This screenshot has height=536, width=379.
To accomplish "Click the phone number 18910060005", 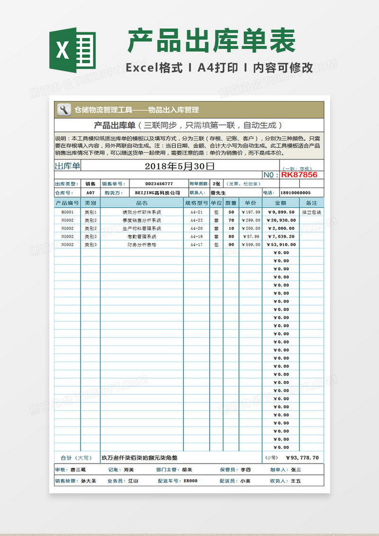I will (296, 193).
